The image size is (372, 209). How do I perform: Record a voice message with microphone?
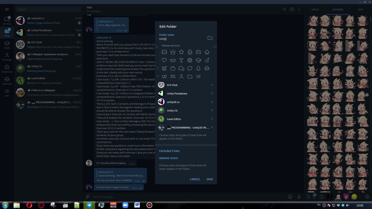(x=299, y=197)
